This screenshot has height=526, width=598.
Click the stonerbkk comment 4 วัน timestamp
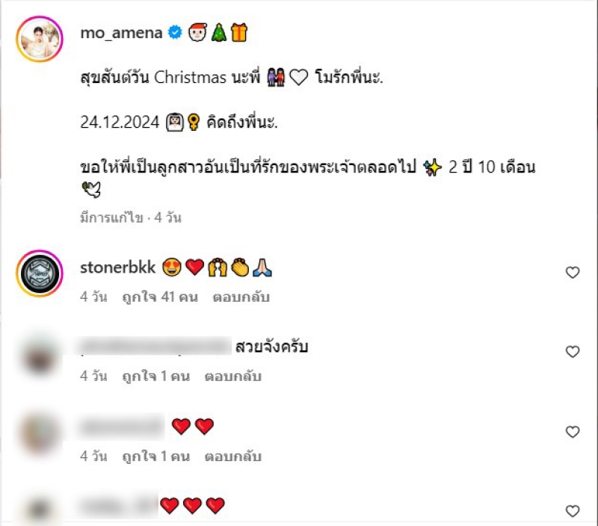coord(93,297)
